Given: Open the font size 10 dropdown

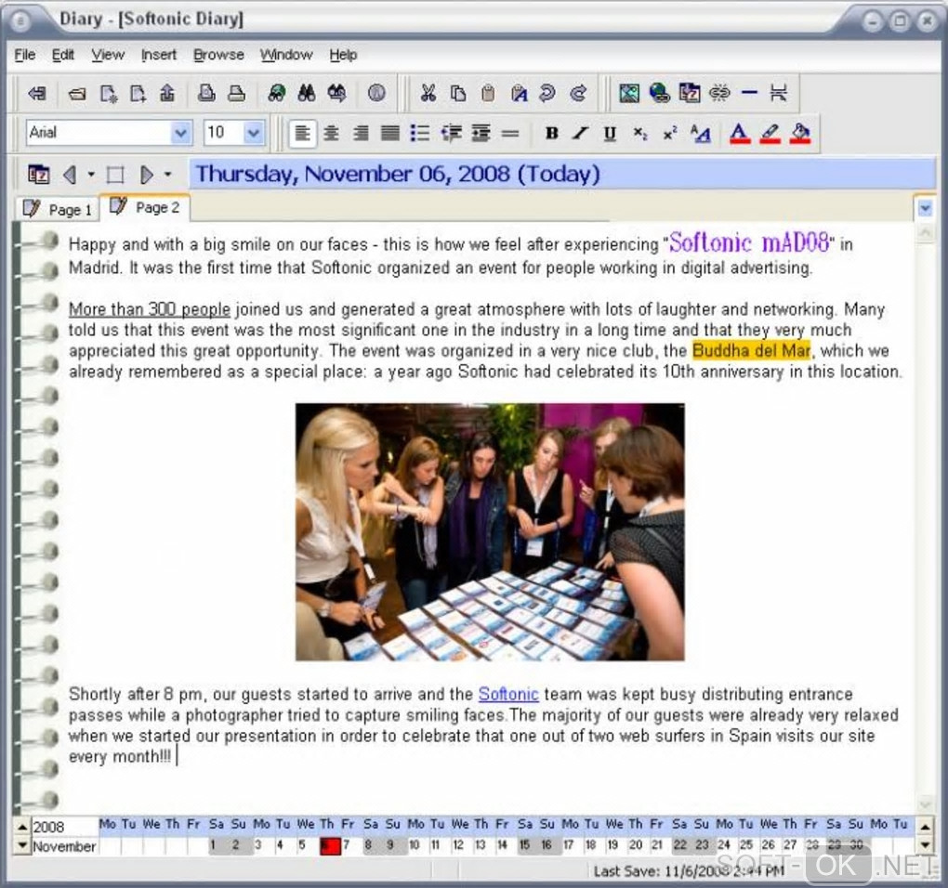Looking at the screenshot, I should [x=254, y=133].
